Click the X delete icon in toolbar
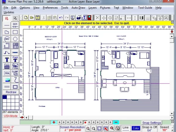176x132 pixels. (x=97, y=18)
